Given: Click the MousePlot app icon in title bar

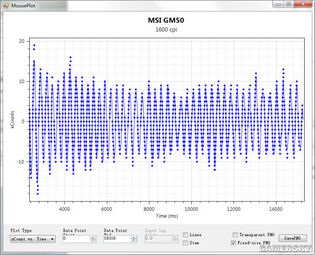Looking at the screenshot, I should (x=6, y=5).
